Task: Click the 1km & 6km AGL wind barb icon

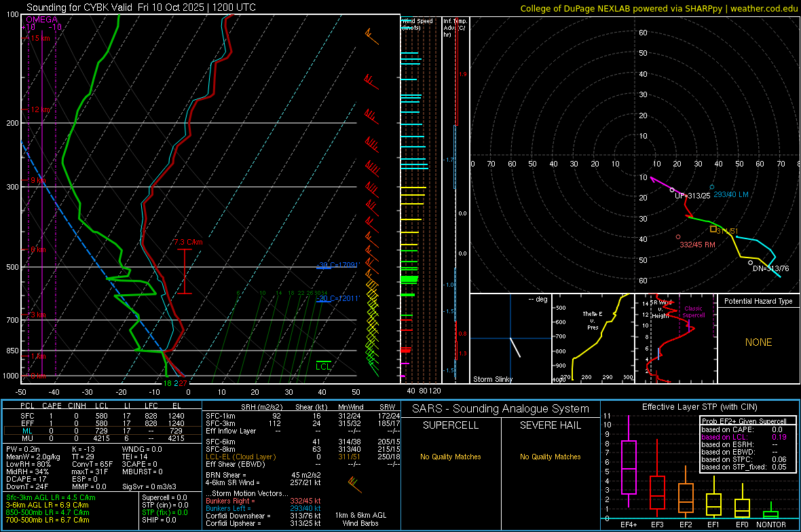Action: coord(354,484)
